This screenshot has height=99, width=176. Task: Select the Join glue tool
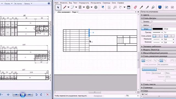(153, 7)
